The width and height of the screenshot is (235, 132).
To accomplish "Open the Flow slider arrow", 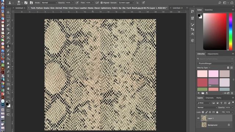I will click(x=93, y=3).
